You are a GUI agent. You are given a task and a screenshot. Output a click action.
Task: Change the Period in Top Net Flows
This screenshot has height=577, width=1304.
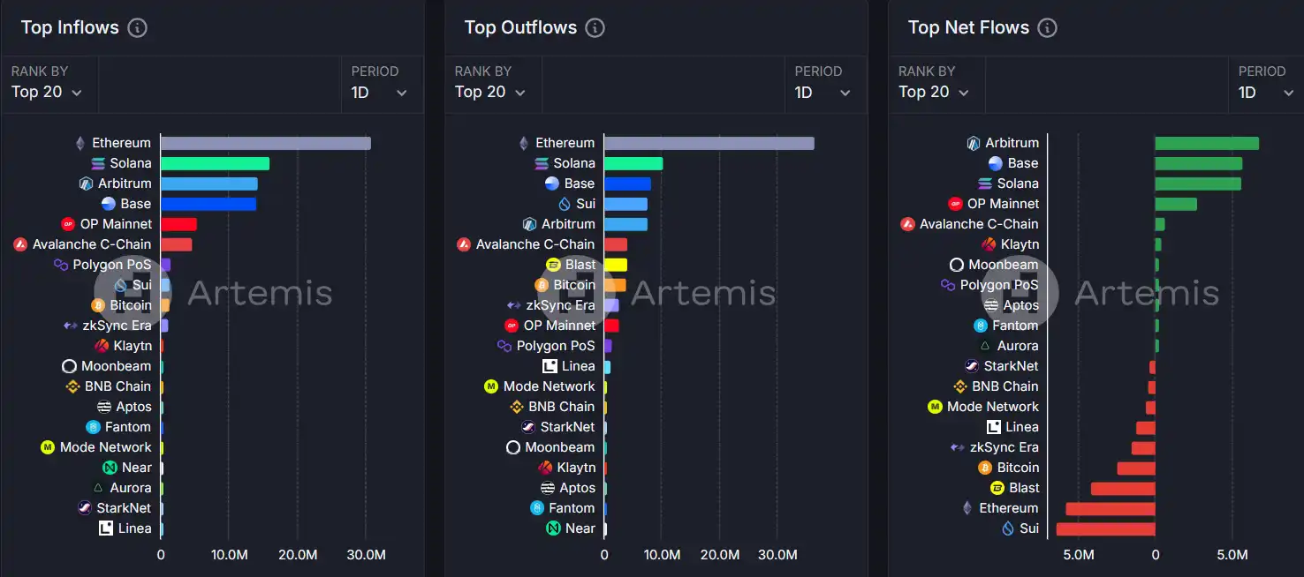pos(1266,92)
